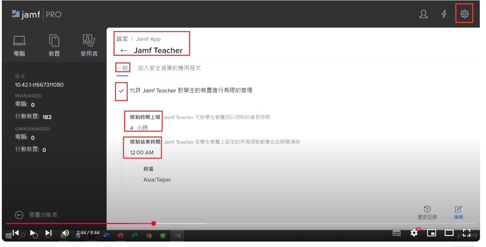Enter full screen mode
The image size is (486, 247).
coord(466,233)
